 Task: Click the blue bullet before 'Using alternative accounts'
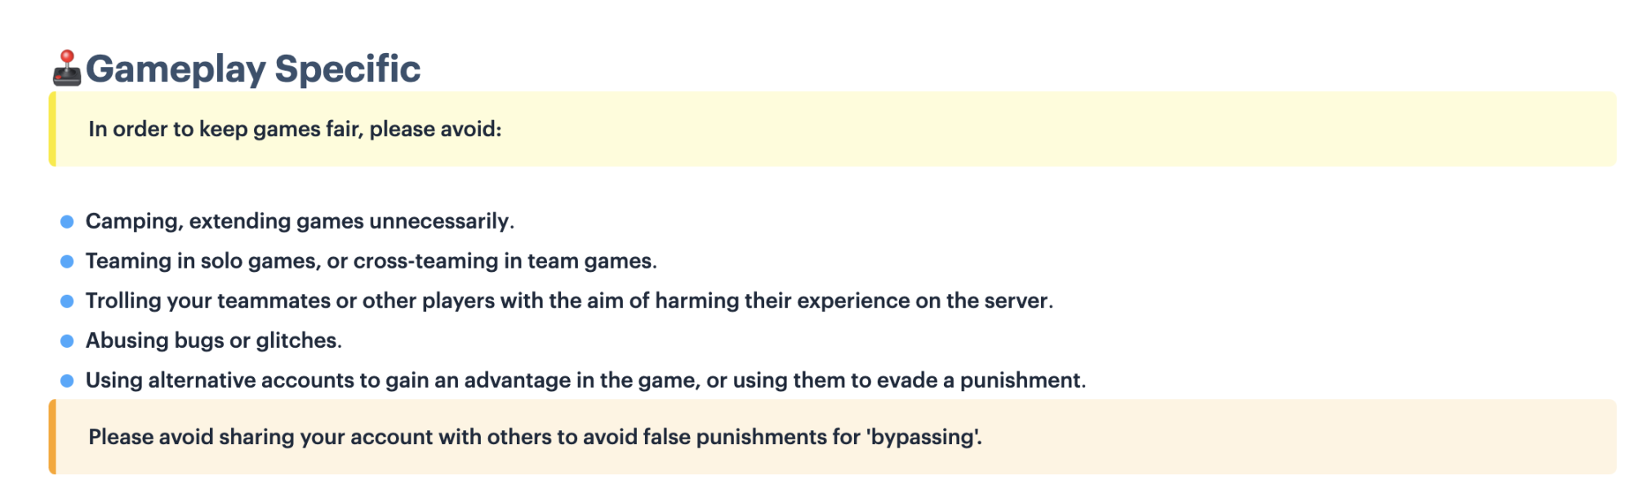pos(67,381)
